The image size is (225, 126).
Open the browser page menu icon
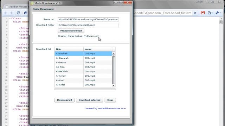[x=210, y=13]
